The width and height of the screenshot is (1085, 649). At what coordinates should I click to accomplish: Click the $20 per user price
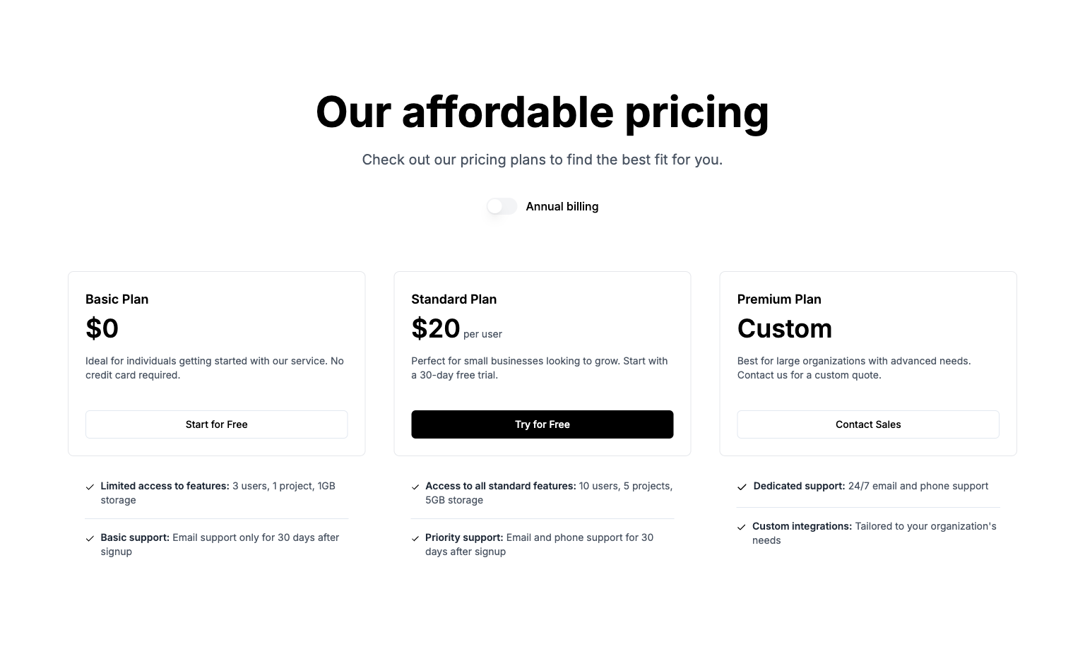click(456, 329)
